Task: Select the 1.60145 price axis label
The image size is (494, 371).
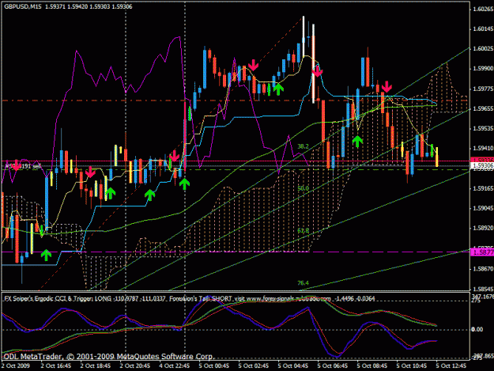Action: click(x=483, y=29)
